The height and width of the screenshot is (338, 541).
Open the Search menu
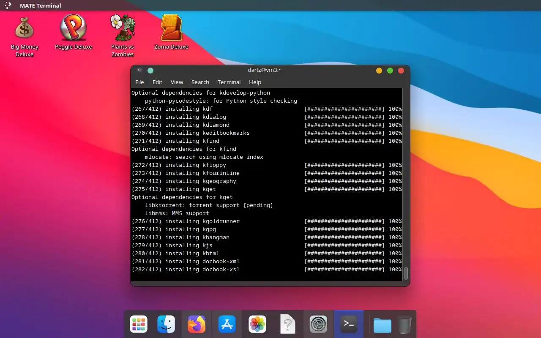click(x=200, y=82)
